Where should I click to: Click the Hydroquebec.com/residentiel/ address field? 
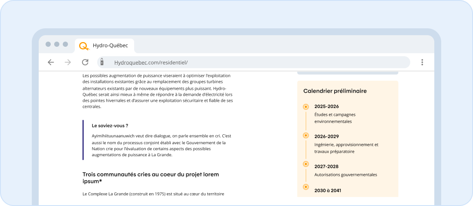click(253, 62)
